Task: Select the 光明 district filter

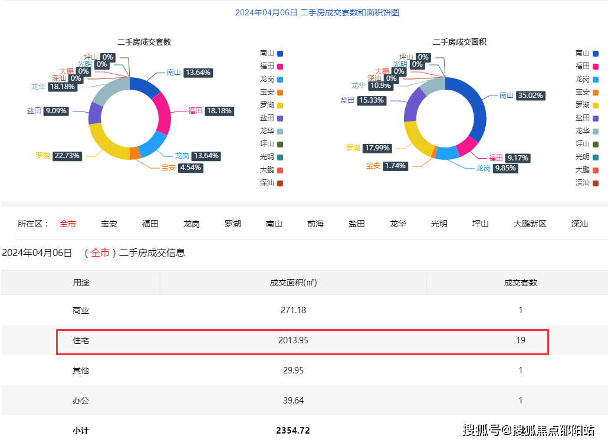Action: point(439,224)
